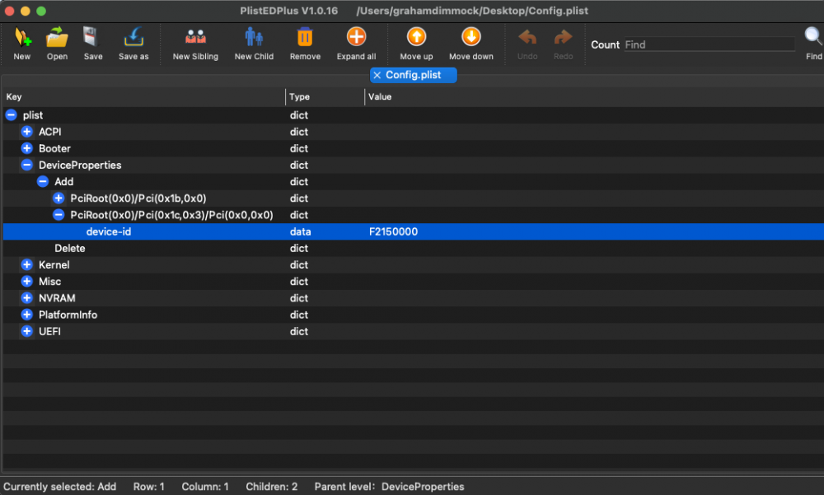Open a plist file with Open icon
Viewport: 824px width, 495px height.
tap(57, 38)
